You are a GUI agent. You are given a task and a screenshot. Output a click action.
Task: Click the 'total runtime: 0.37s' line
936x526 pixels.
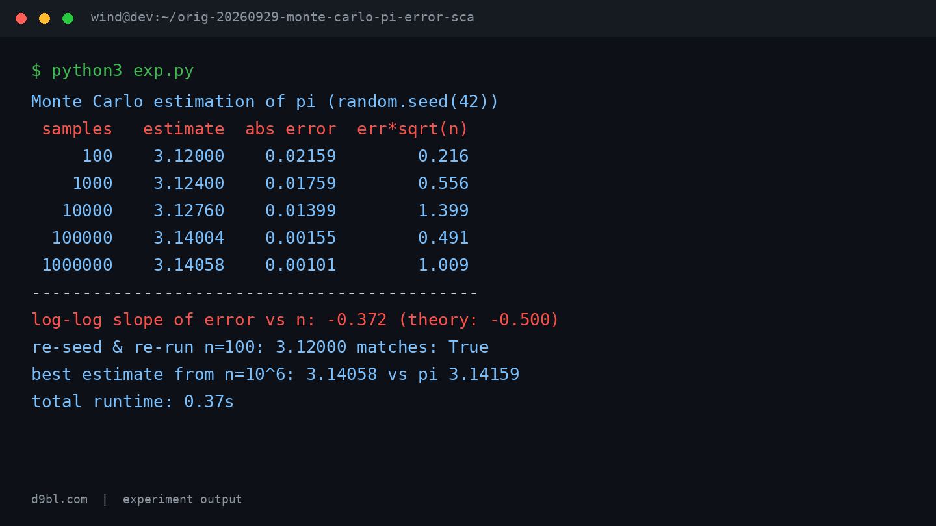[133, 402]
